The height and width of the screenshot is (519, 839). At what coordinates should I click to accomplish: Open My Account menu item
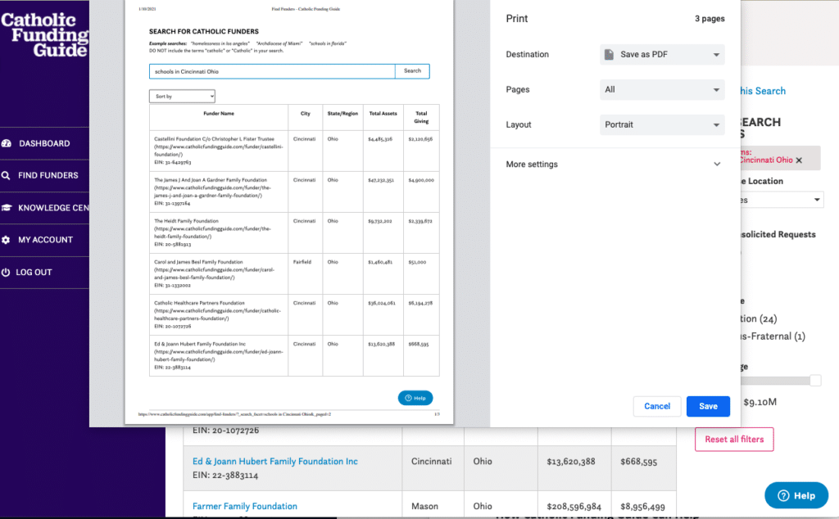click(44, 240)
